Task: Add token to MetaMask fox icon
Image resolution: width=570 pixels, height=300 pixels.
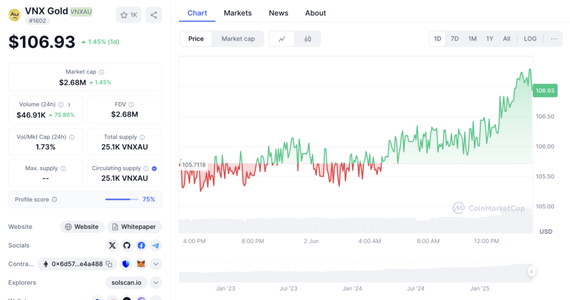Action: (141, 264)
